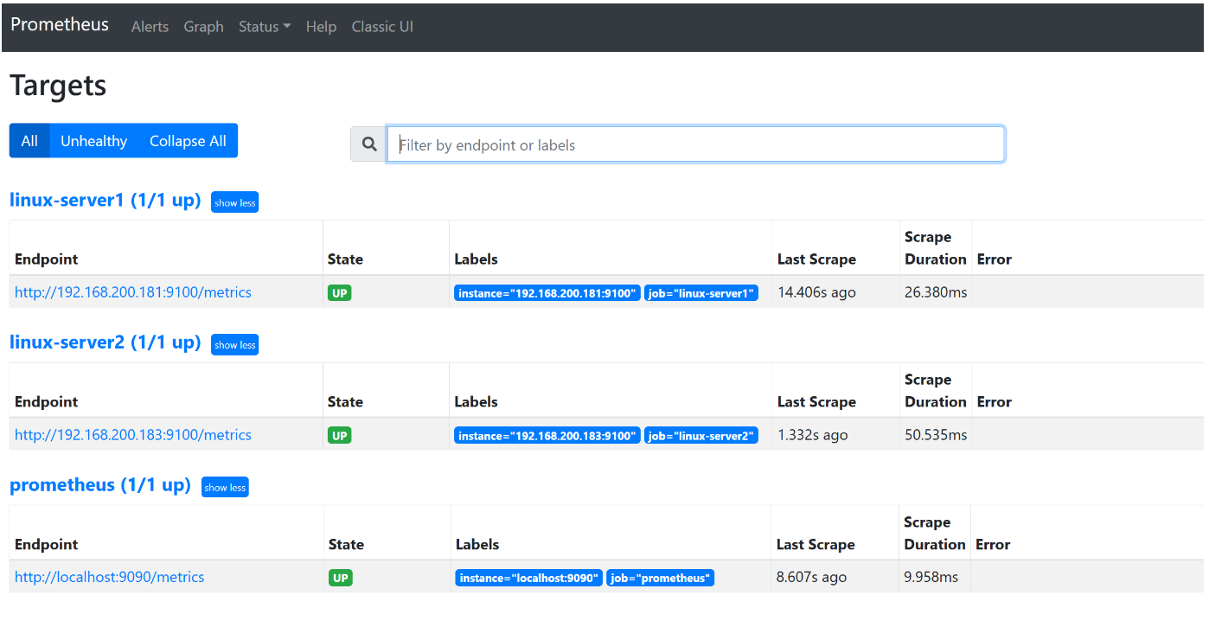This screenshot has height=640, width=1209.
Task: Click the instance="192.168.200.183:9100" label
Action: (547, 436)
